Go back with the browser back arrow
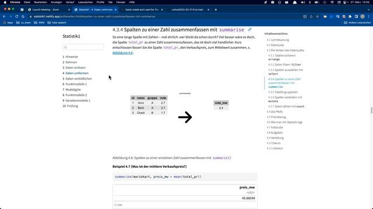The image size is (373, 209). coord(4,17)
